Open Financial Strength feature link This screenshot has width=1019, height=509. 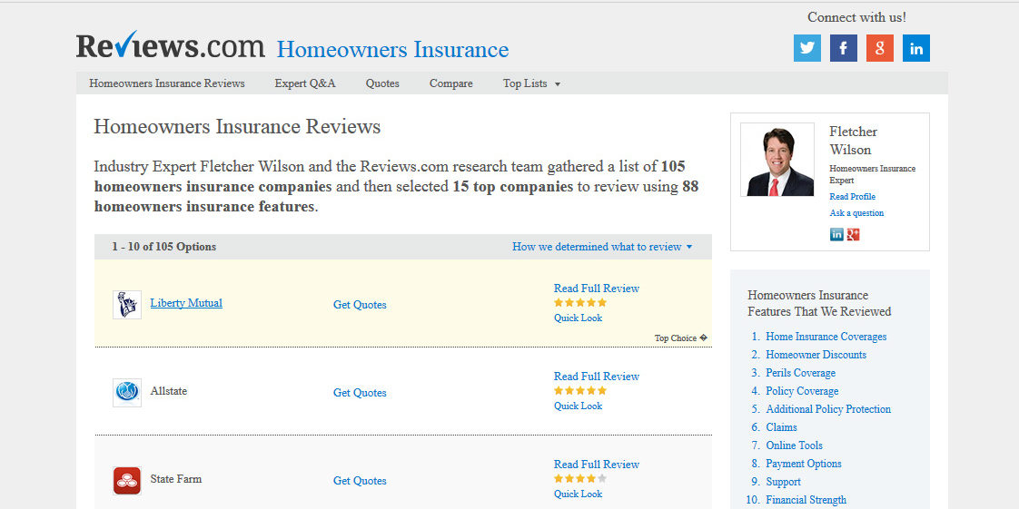pyautogui.click(x=806, y=500)
